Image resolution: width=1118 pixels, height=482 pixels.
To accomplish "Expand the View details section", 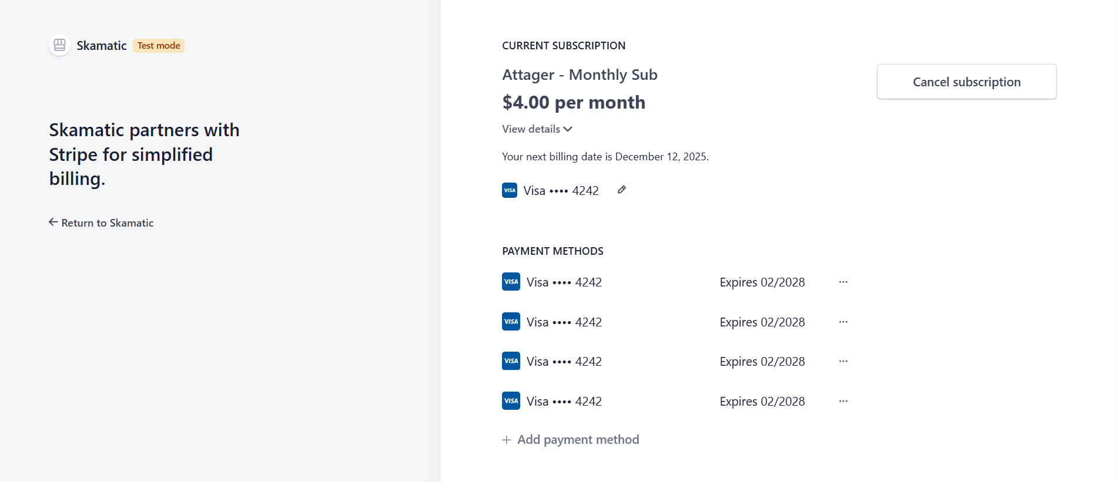I will click(536, 129).
